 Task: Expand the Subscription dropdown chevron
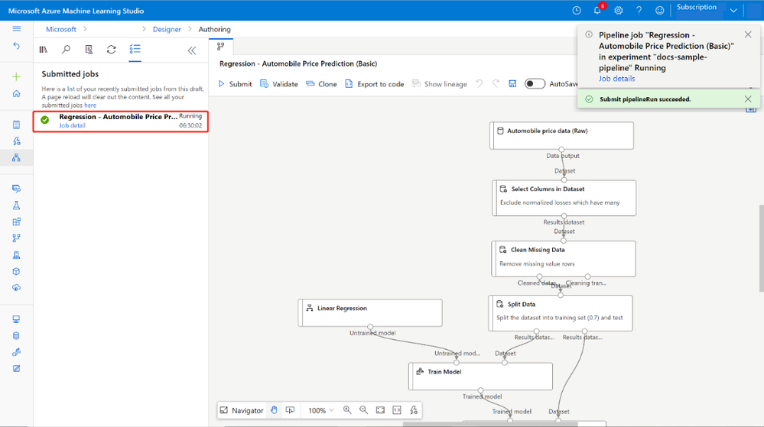coord(733,11)
